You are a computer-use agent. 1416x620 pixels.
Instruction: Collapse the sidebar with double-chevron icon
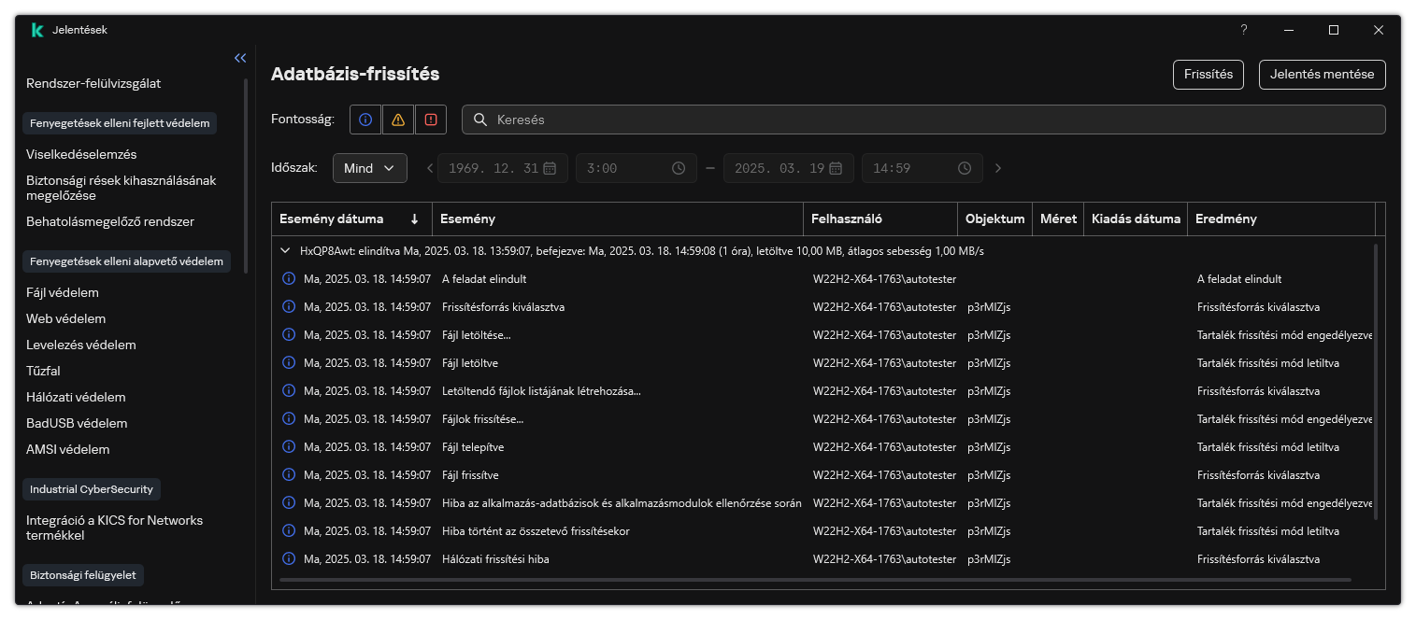coord(240,58)
